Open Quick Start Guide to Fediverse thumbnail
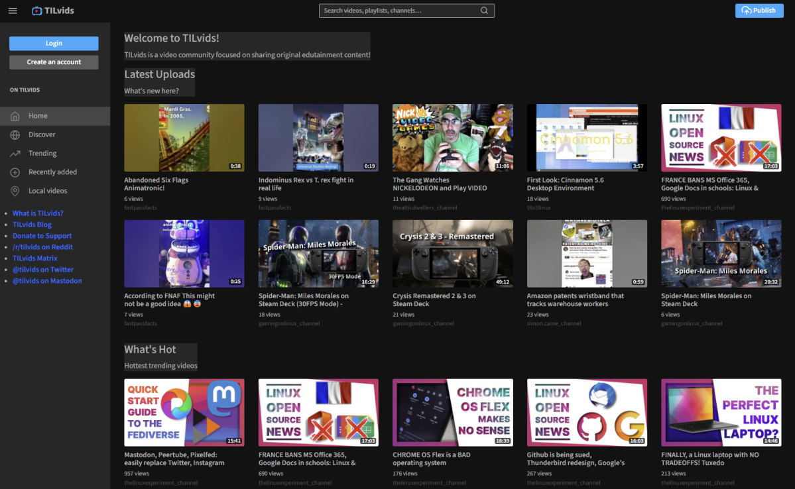Image resolution: width=795 pixels, height=489 pixels. coord(184,413)
